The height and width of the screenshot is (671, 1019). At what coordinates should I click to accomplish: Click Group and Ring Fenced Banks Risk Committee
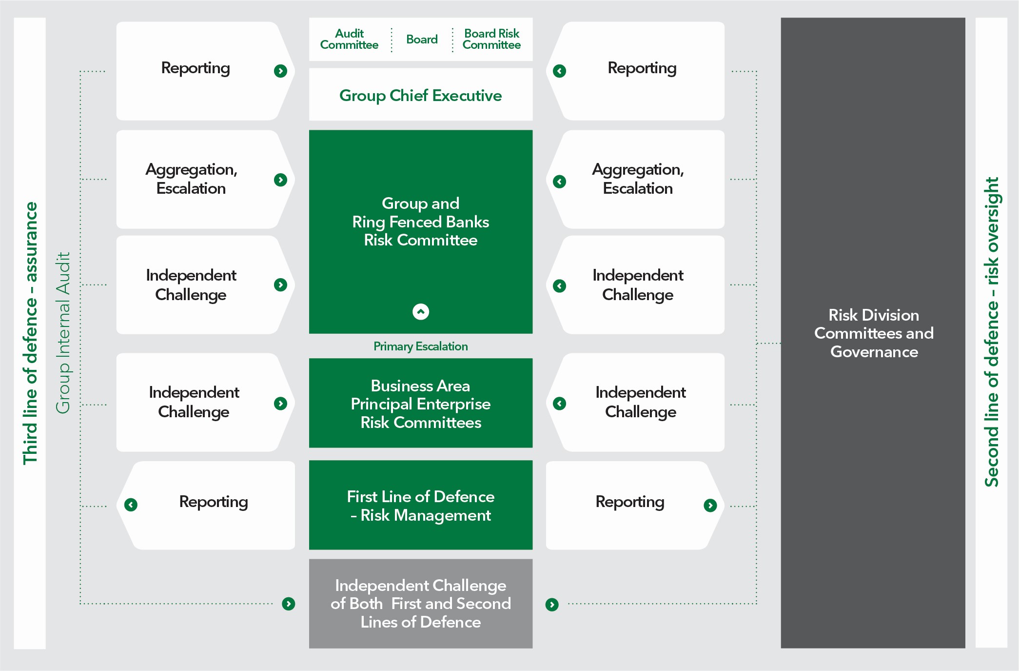[420, 222]
